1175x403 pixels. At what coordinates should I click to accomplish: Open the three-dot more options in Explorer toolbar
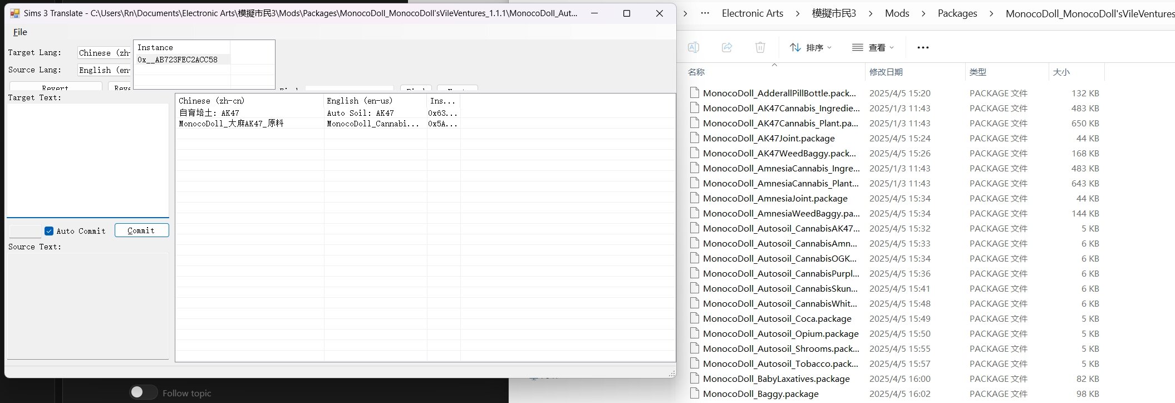(x=923, y=47)
